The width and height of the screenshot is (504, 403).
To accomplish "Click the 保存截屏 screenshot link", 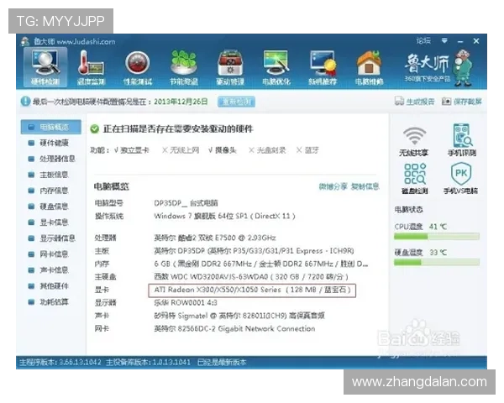I will pyautogui.click(x=461, y=102).
